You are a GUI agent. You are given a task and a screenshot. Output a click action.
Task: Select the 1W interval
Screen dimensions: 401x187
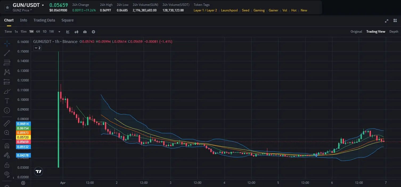point(51,32)
